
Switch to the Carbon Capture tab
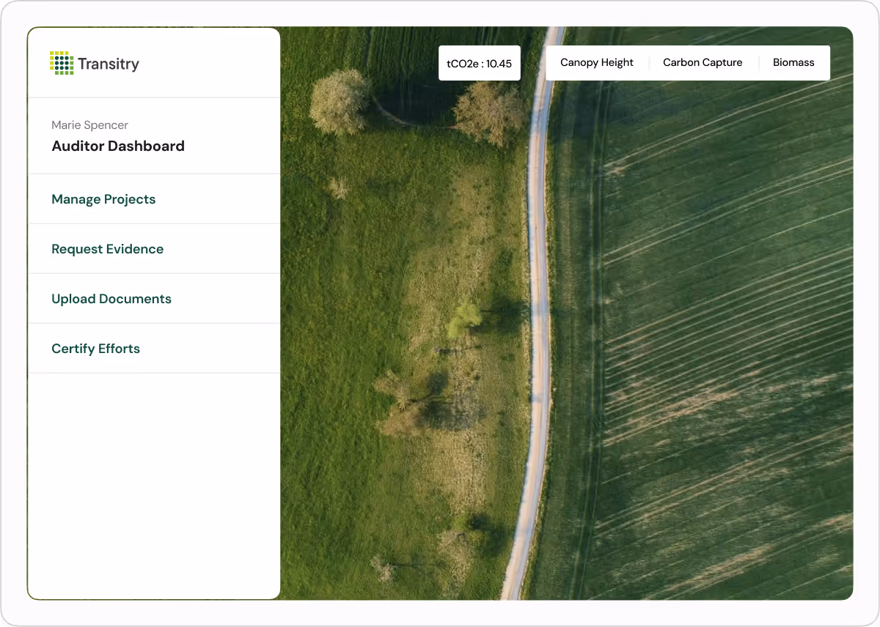coord(702,62)
